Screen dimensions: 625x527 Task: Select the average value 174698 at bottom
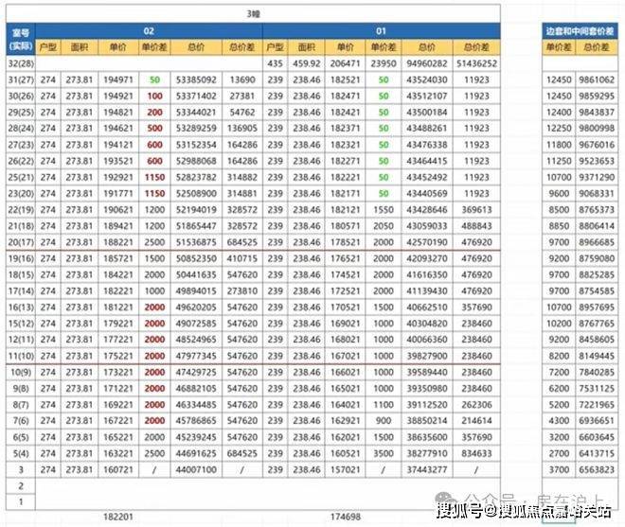[x=344, y=518]
